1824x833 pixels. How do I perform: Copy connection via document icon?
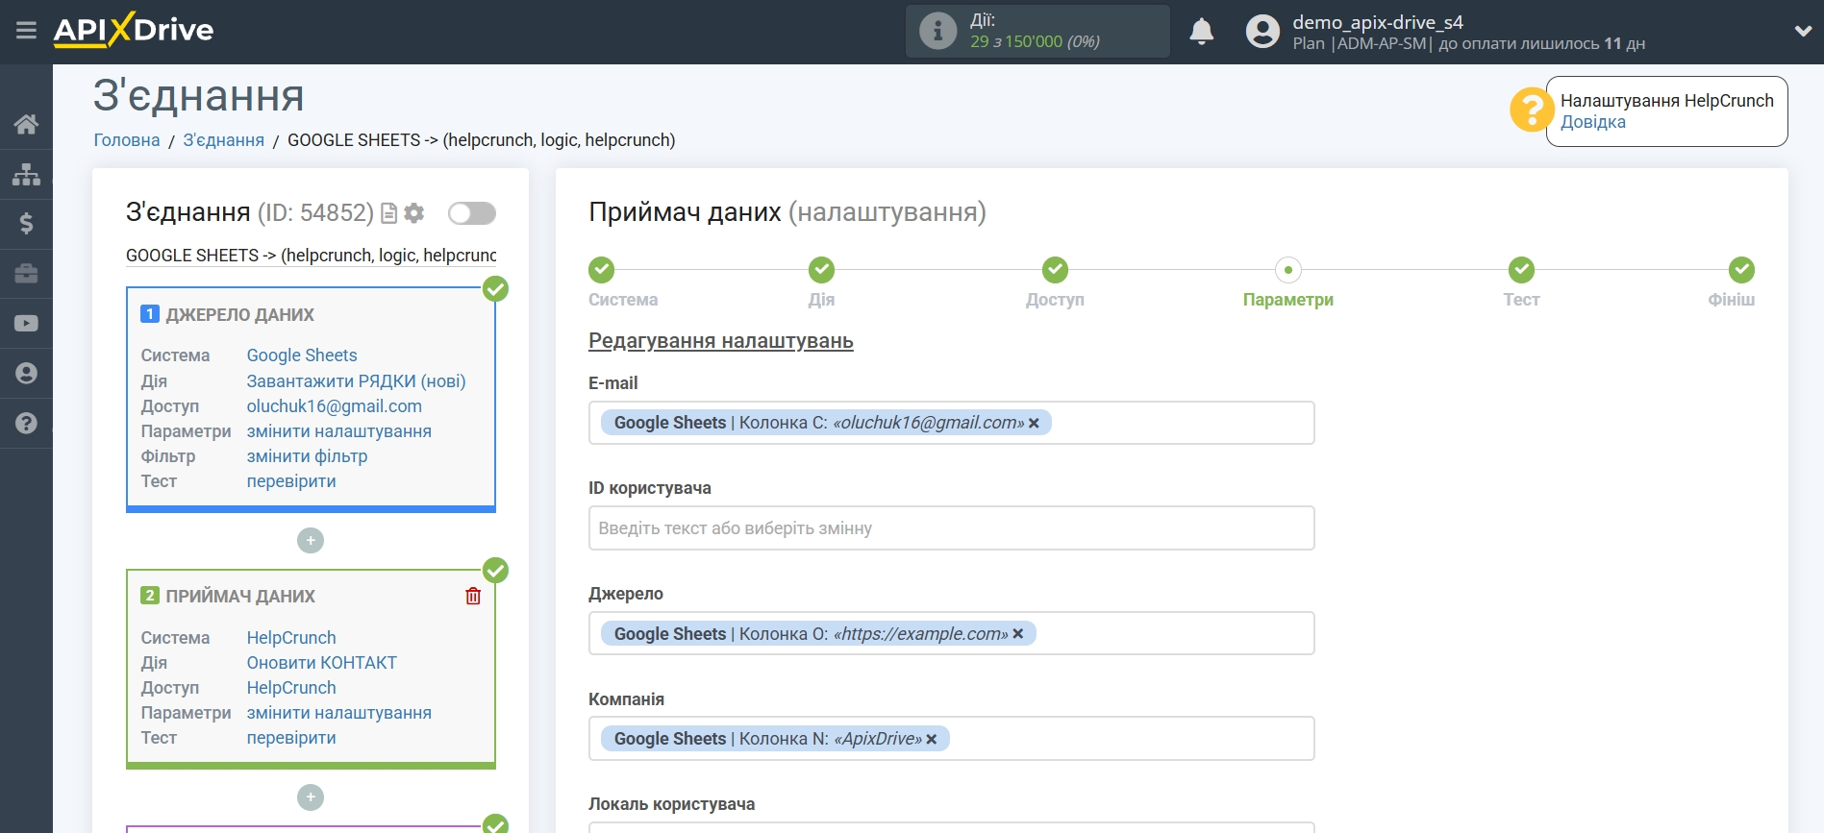pos(389,213)
